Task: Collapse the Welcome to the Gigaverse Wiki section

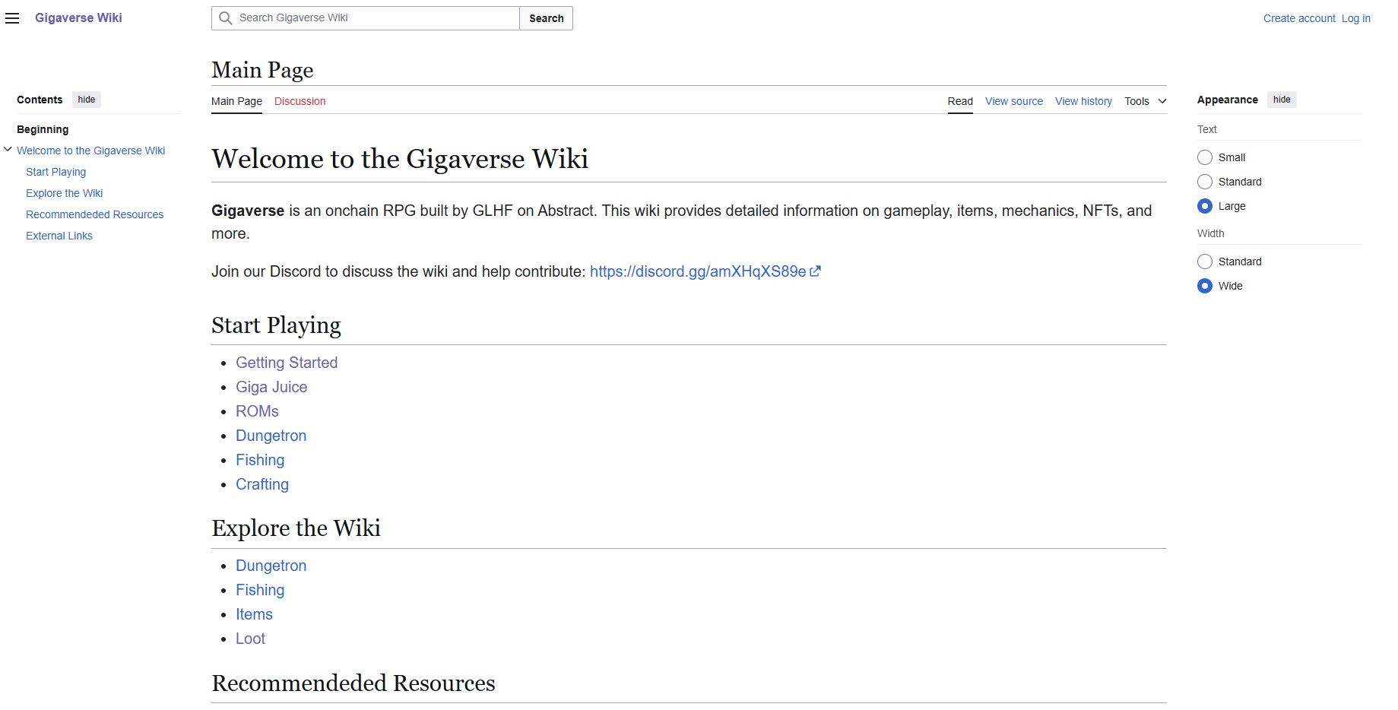Action: [x=8, y=150]
